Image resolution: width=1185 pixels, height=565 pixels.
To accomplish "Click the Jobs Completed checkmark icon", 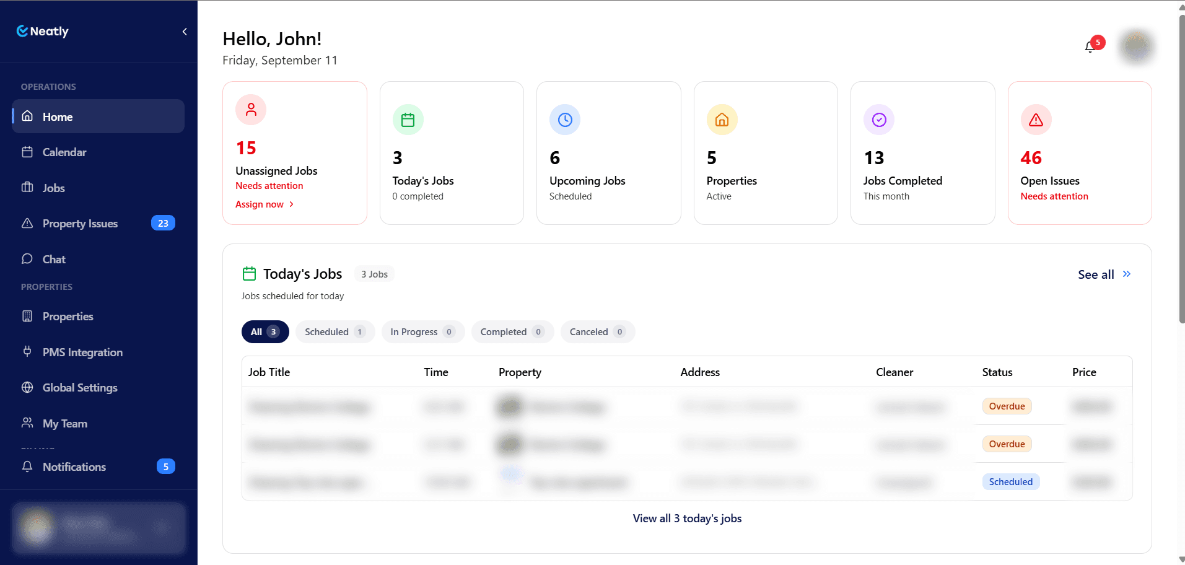I will [879, 120].
